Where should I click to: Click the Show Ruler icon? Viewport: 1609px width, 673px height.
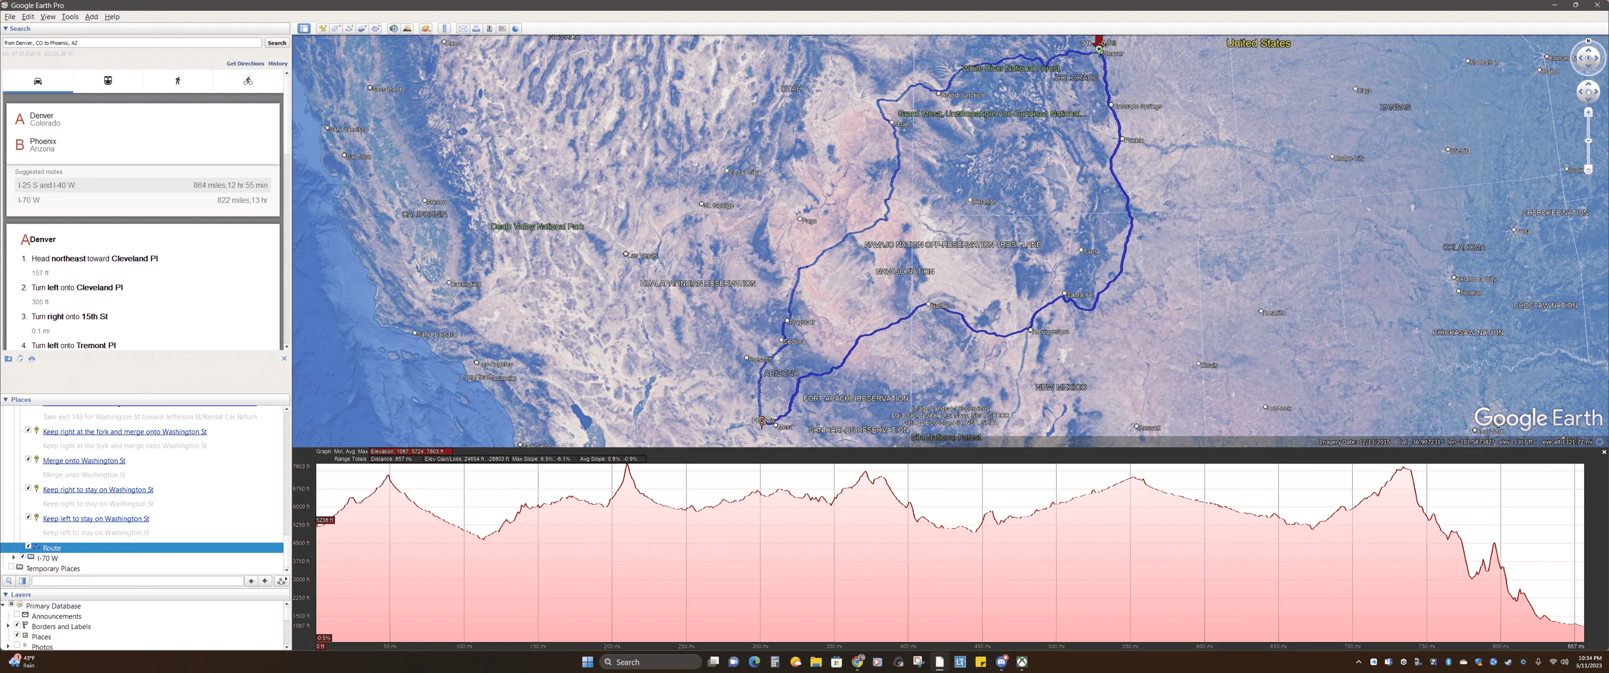(445, 29)
